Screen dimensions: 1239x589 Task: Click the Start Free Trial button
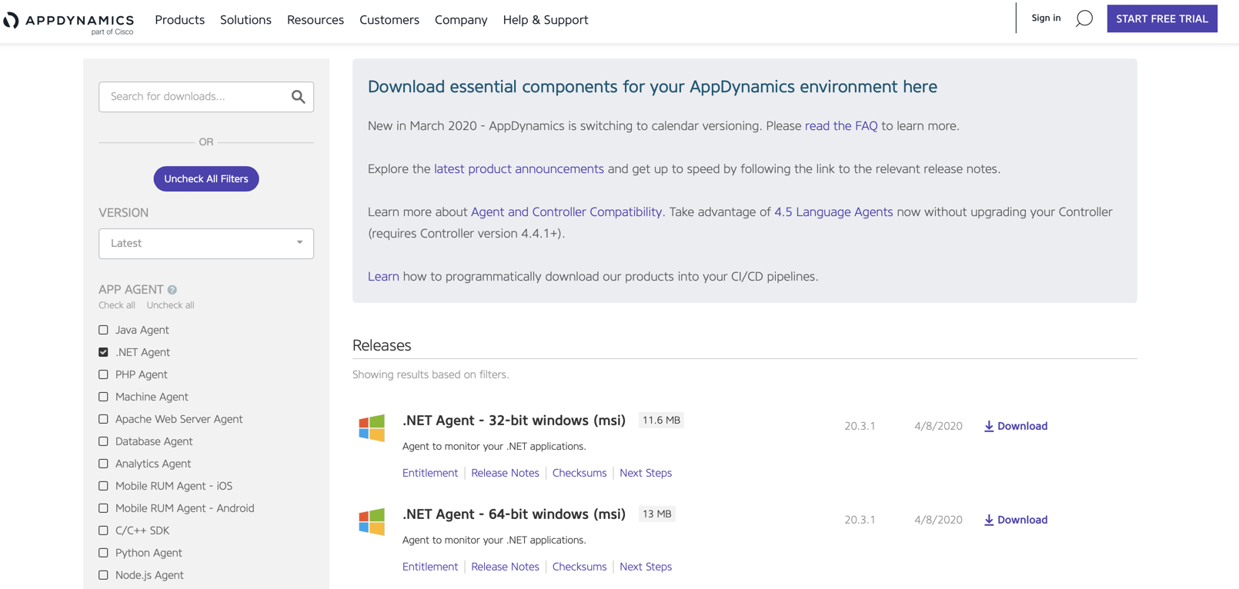point(1161,18)
